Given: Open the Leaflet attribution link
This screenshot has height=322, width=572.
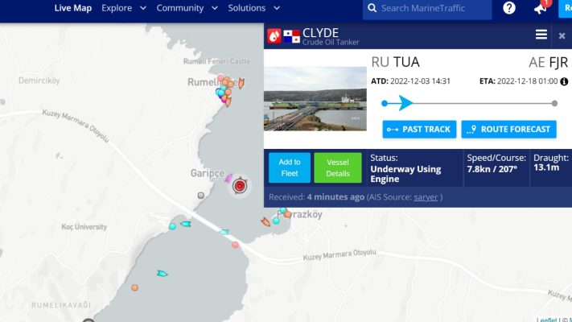Looking at the screenshot, I should point(546,320).
